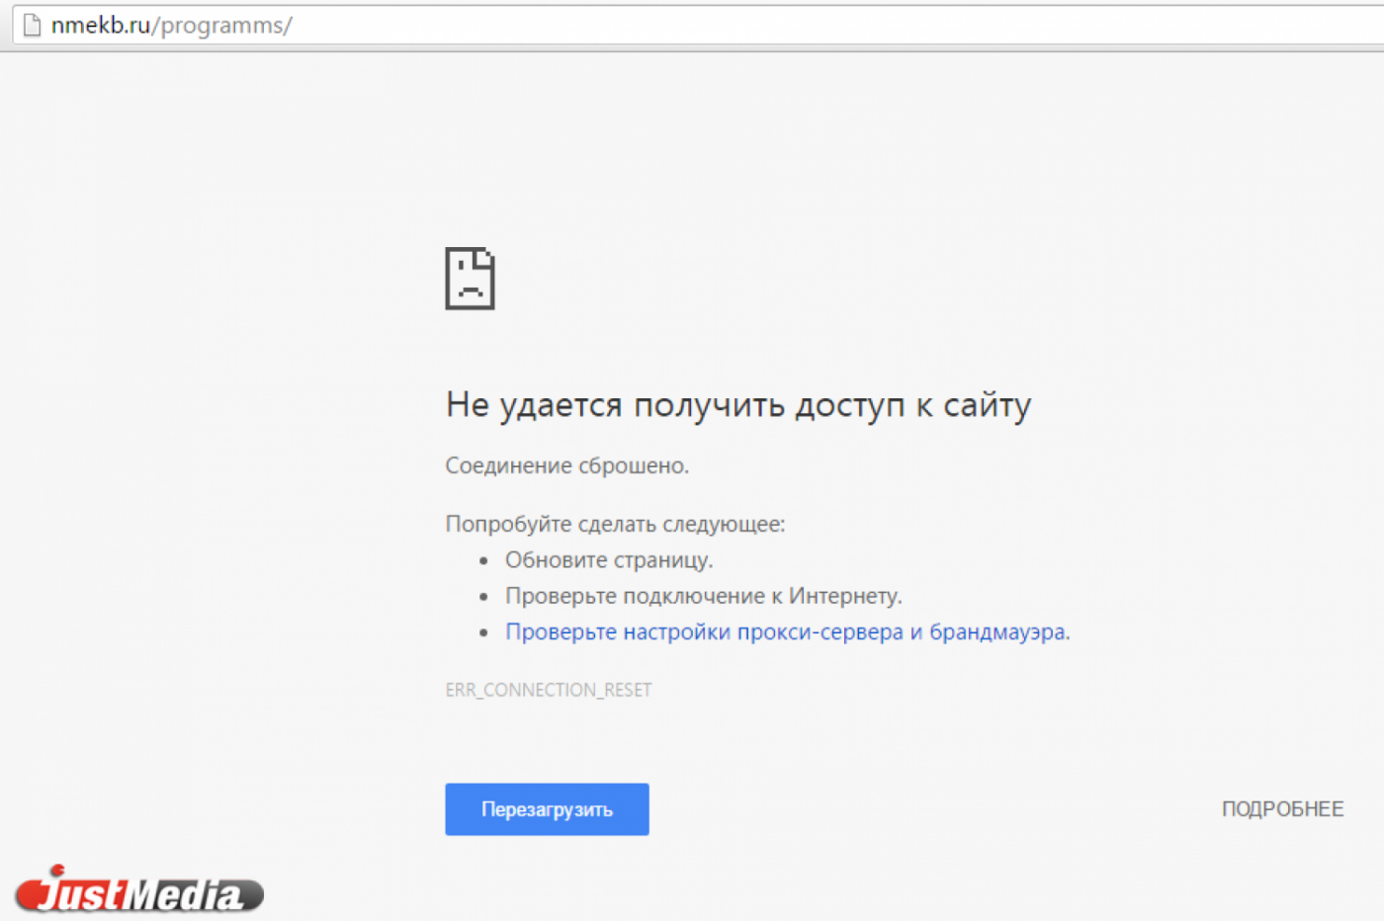Click 'Попробуйте сделать следующее' instruction text
This screenshot has height=921, width=1384.
pyautogui.click(x=615, y=524)
